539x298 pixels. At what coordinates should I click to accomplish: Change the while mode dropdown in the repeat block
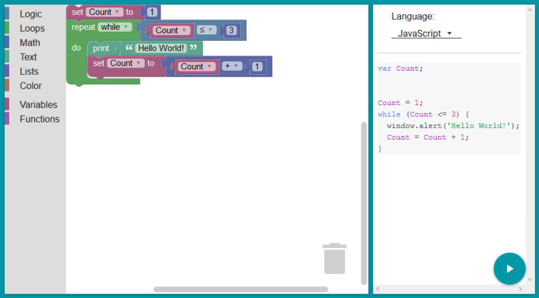tap(115, 27)
